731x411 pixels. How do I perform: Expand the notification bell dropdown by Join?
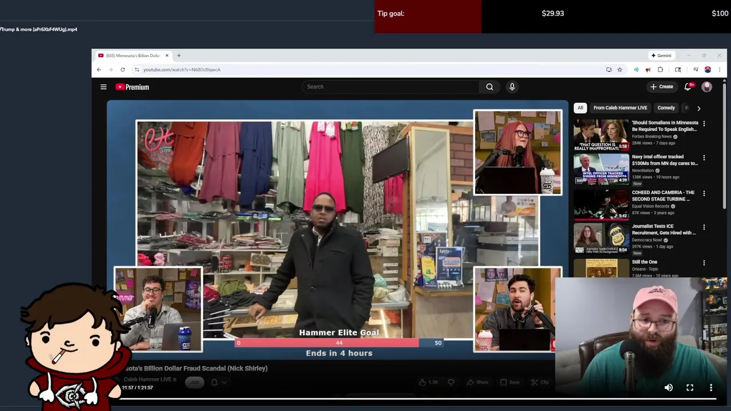[x=219, y=382]
